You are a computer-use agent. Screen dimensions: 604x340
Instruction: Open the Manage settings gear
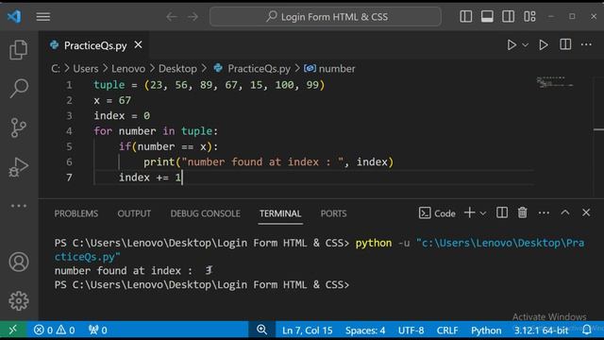[19, 300]
